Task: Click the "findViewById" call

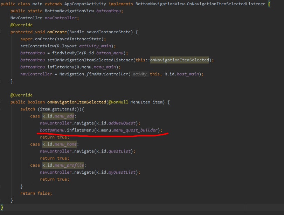Action: pyautogui.click(x=67, y=53)
